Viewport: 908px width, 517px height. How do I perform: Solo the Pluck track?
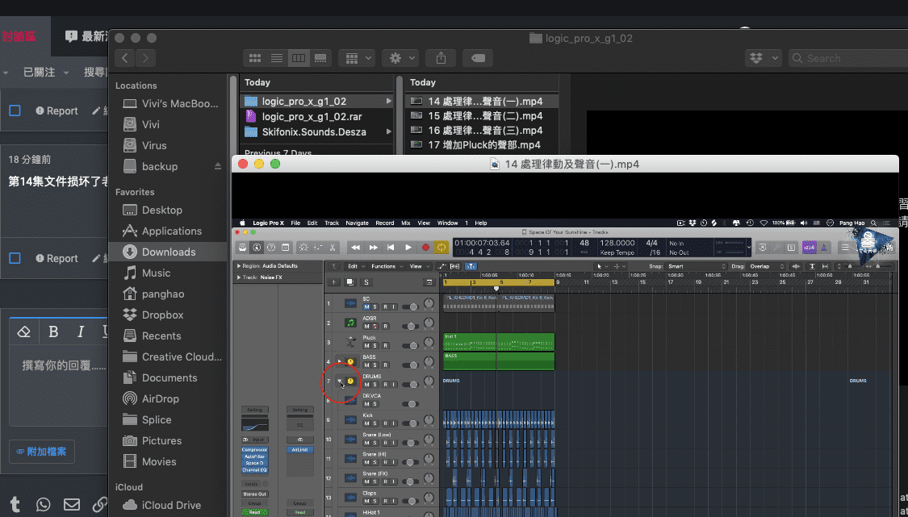point(375,346)
